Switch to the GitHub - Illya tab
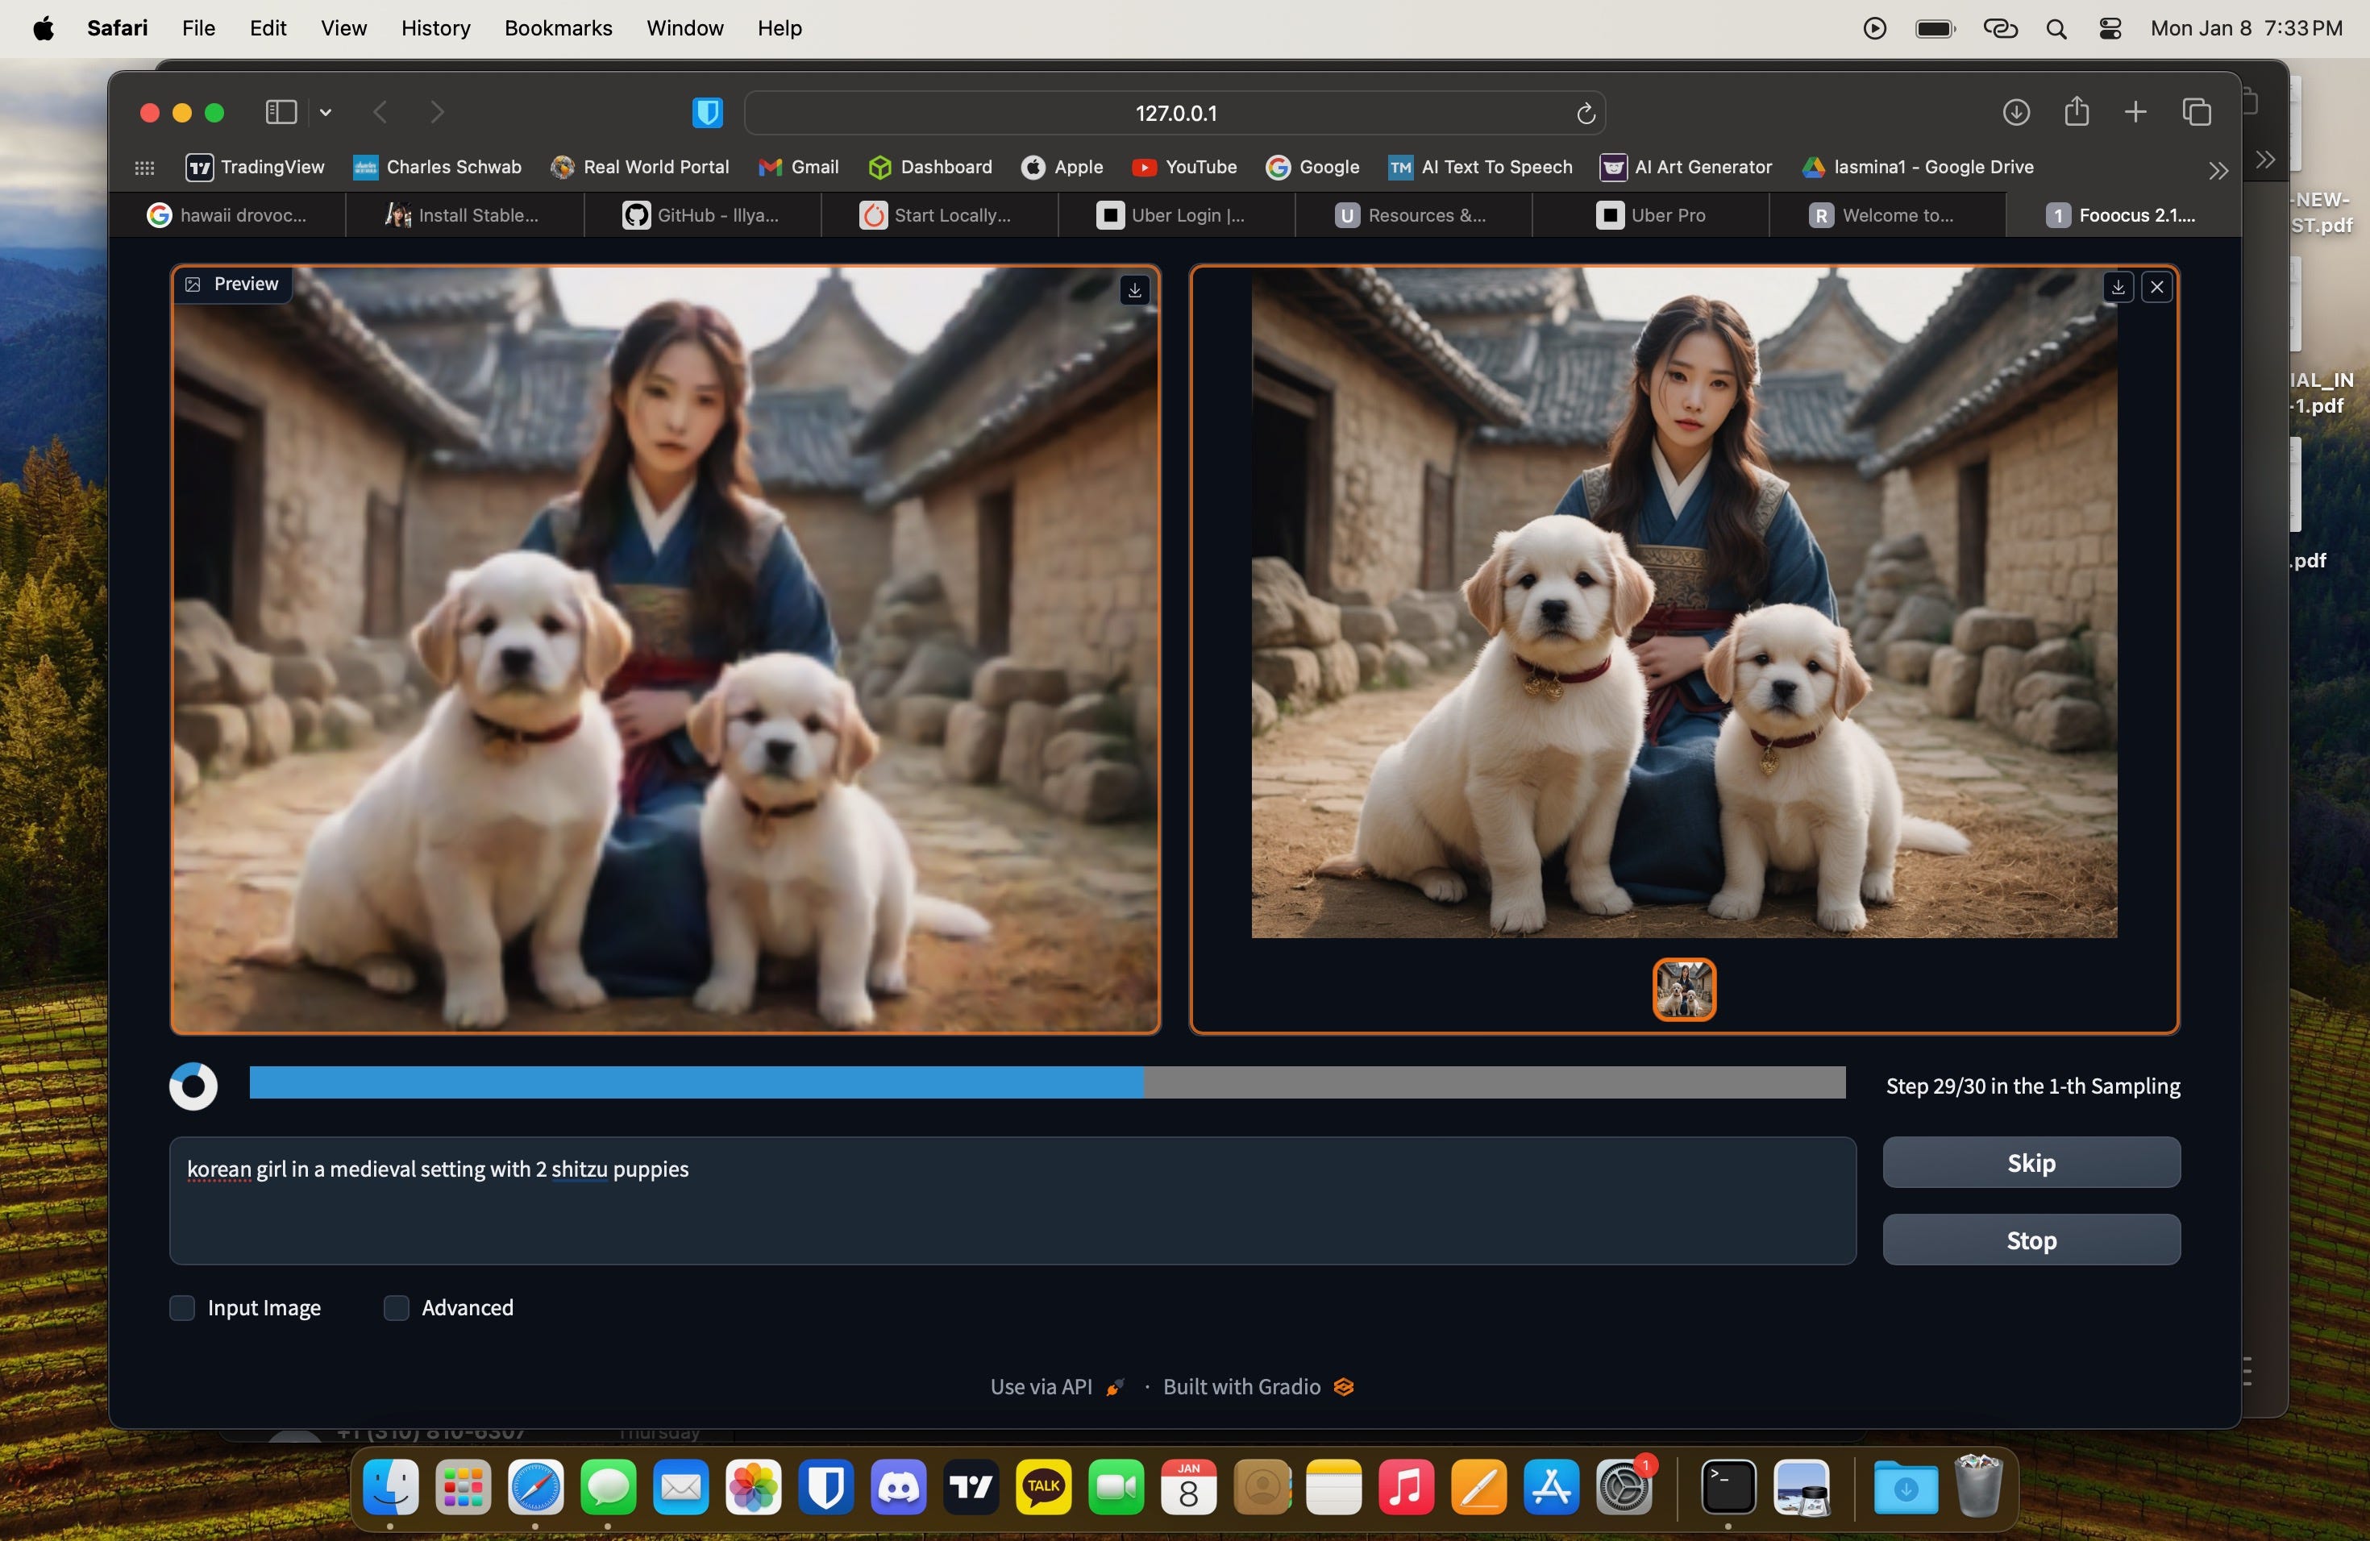The width and height of the screenshot is (2370, 1541). (702, 215)
